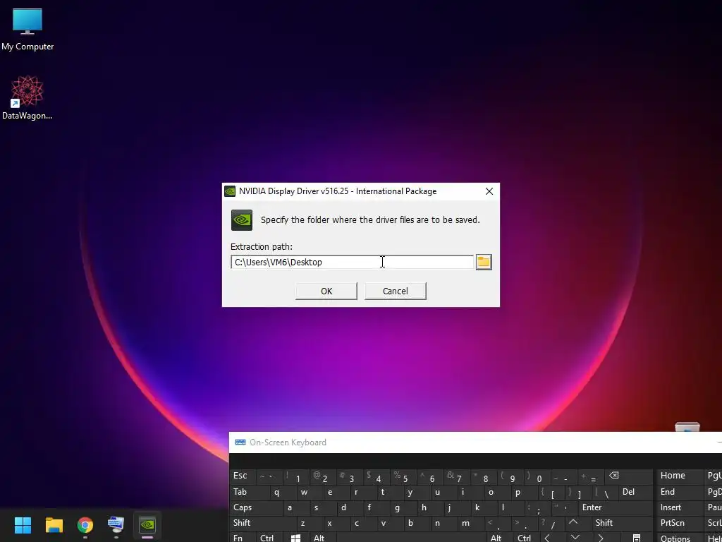Tap the number 7 key

click(x=455, y=476)
